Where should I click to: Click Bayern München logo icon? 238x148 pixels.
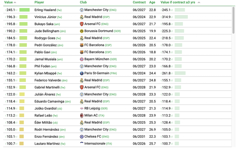(82, 59)
